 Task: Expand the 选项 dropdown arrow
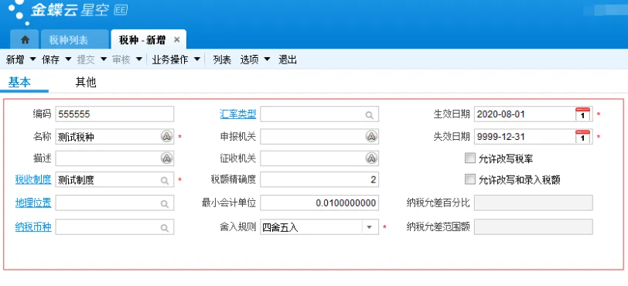tap(267, 60)
